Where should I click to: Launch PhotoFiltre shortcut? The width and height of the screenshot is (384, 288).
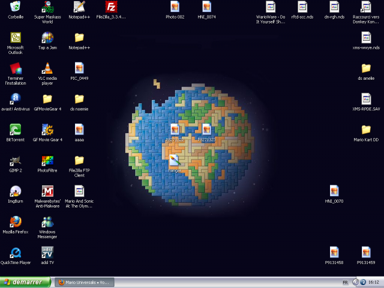pyautogui.click(x=47, y=161)
